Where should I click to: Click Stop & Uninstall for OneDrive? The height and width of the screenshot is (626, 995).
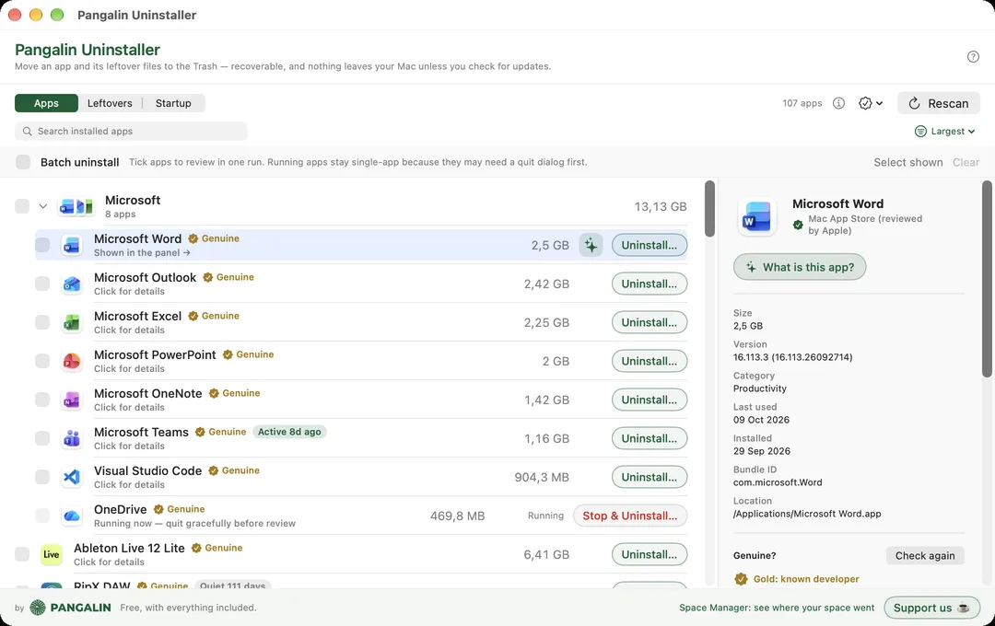(630, 516)
